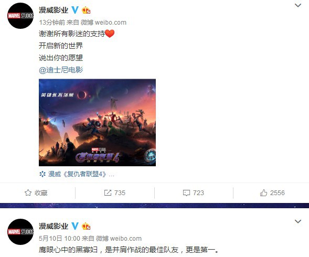Like the post with 2556 thumbs up

(x=263, y=192)
